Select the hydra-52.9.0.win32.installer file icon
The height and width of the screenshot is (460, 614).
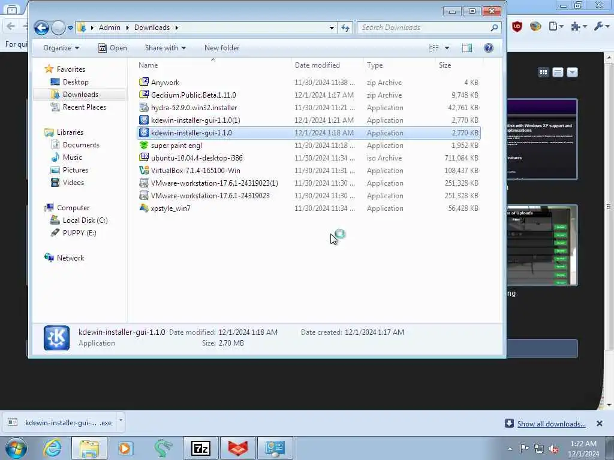[x=144, y=107]
